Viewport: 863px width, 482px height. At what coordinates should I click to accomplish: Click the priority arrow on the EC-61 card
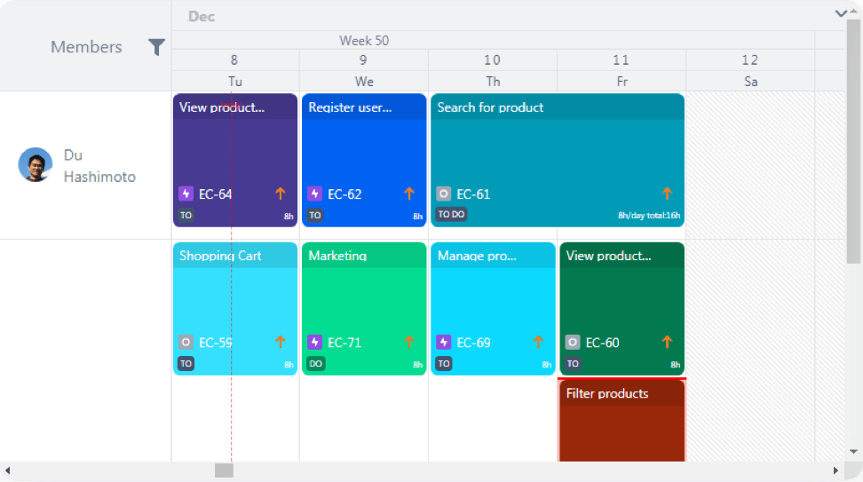pos(667,194)
